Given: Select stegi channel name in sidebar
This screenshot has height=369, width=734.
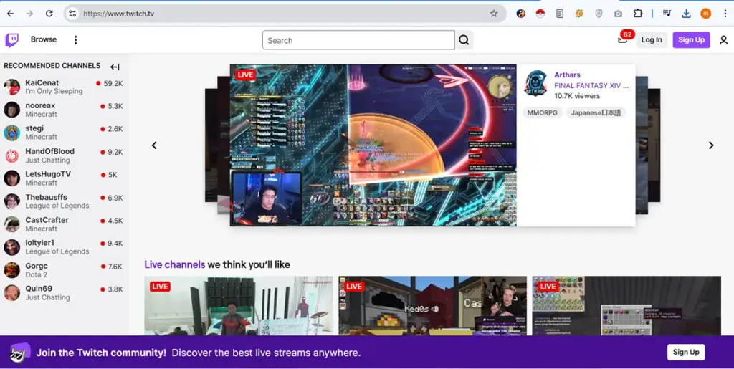Looking at the screenshot, I should (x=34, y=128).
